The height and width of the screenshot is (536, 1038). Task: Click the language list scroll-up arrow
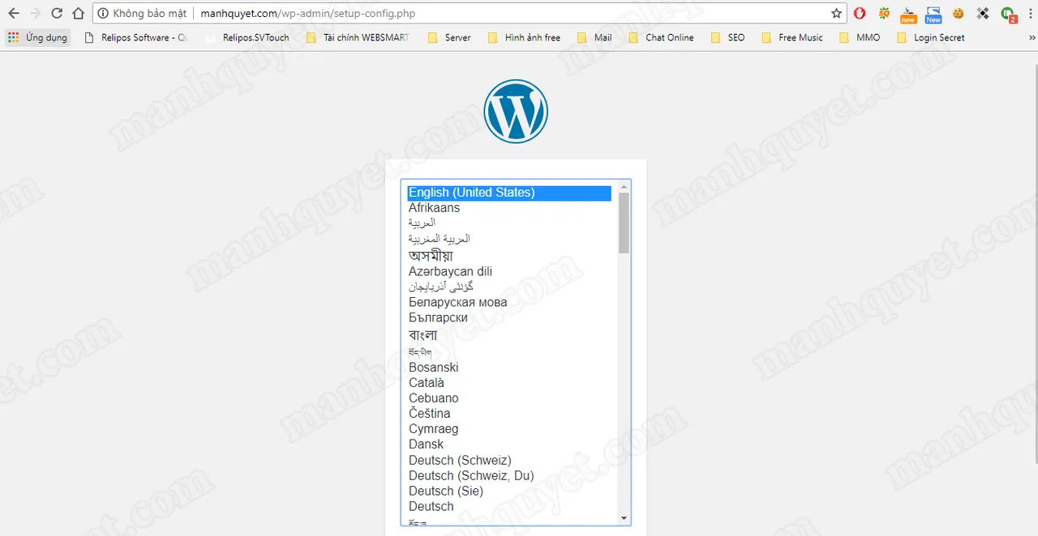624,186
